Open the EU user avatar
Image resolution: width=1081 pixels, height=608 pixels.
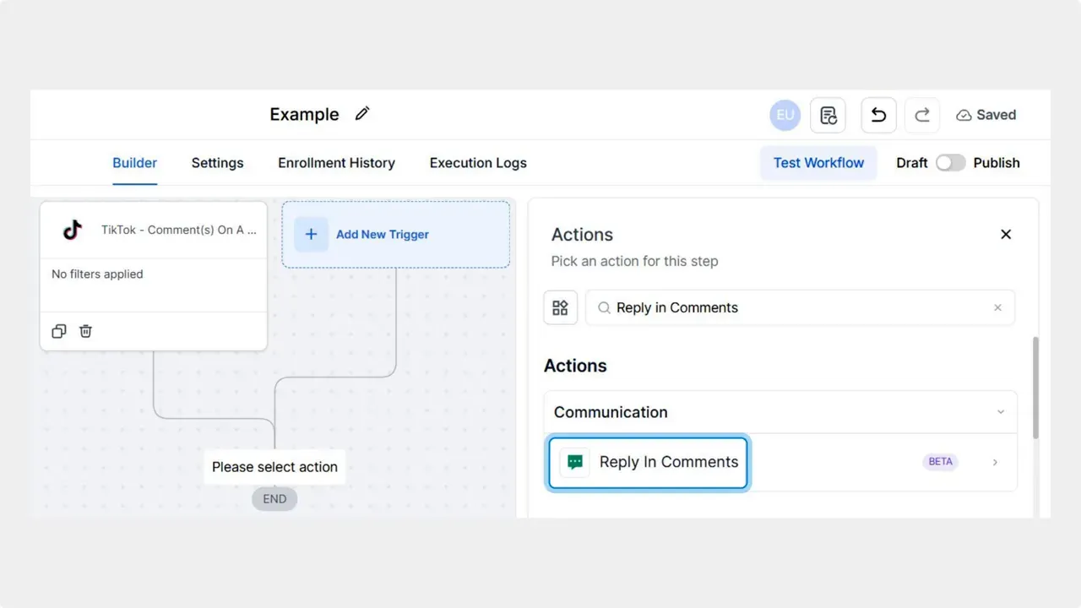click(785, 115)
